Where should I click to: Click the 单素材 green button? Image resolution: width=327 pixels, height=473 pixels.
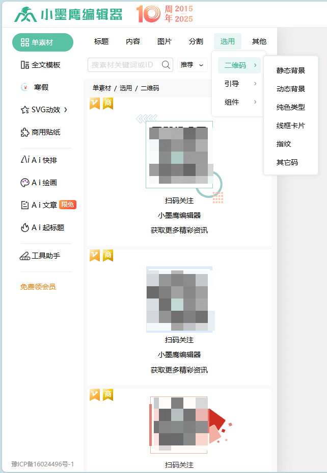click(x=43, y=42)
